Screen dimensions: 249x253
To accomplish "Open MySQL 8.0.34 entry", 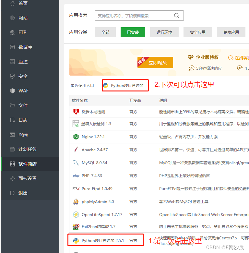I will click(x=94, y=163).
